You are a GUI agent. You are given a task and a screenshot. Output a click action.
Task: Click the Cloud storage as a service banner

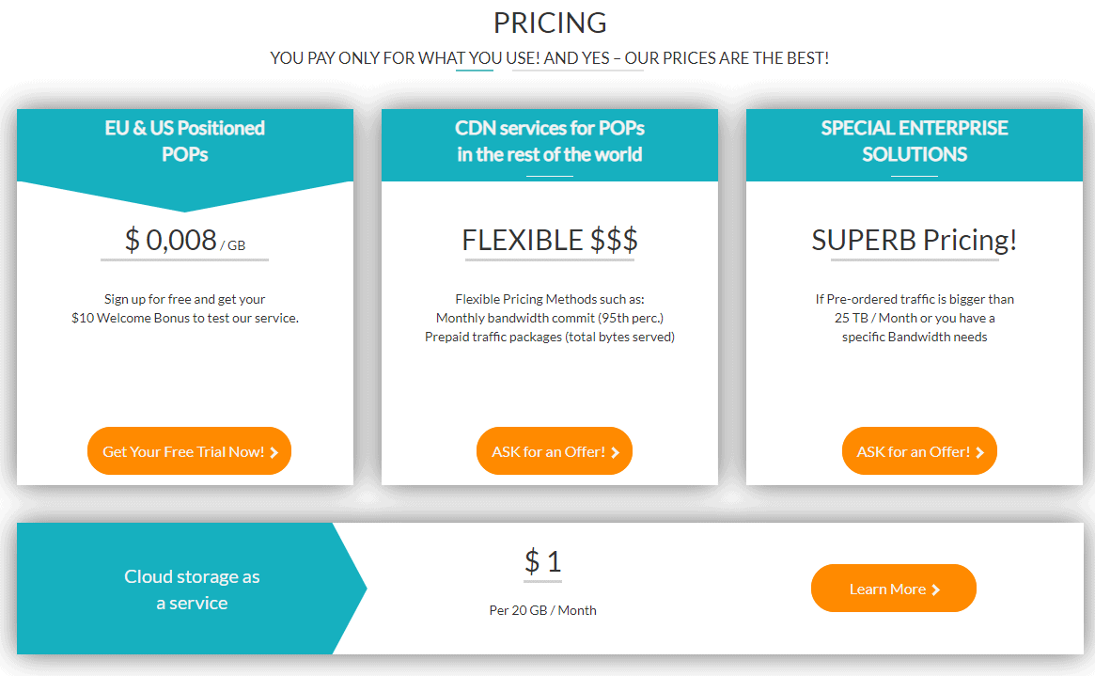[192, 589]
